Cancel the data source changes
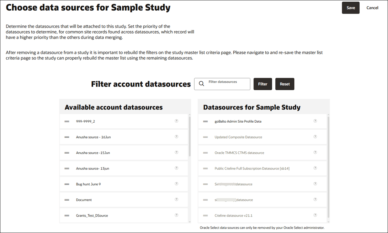The image size is (388, 233). click(x=372, y=7)
